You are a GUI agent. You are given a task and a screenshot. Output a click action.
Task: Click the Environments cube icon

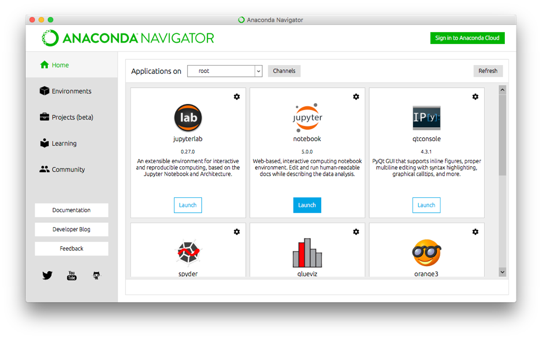44,91
